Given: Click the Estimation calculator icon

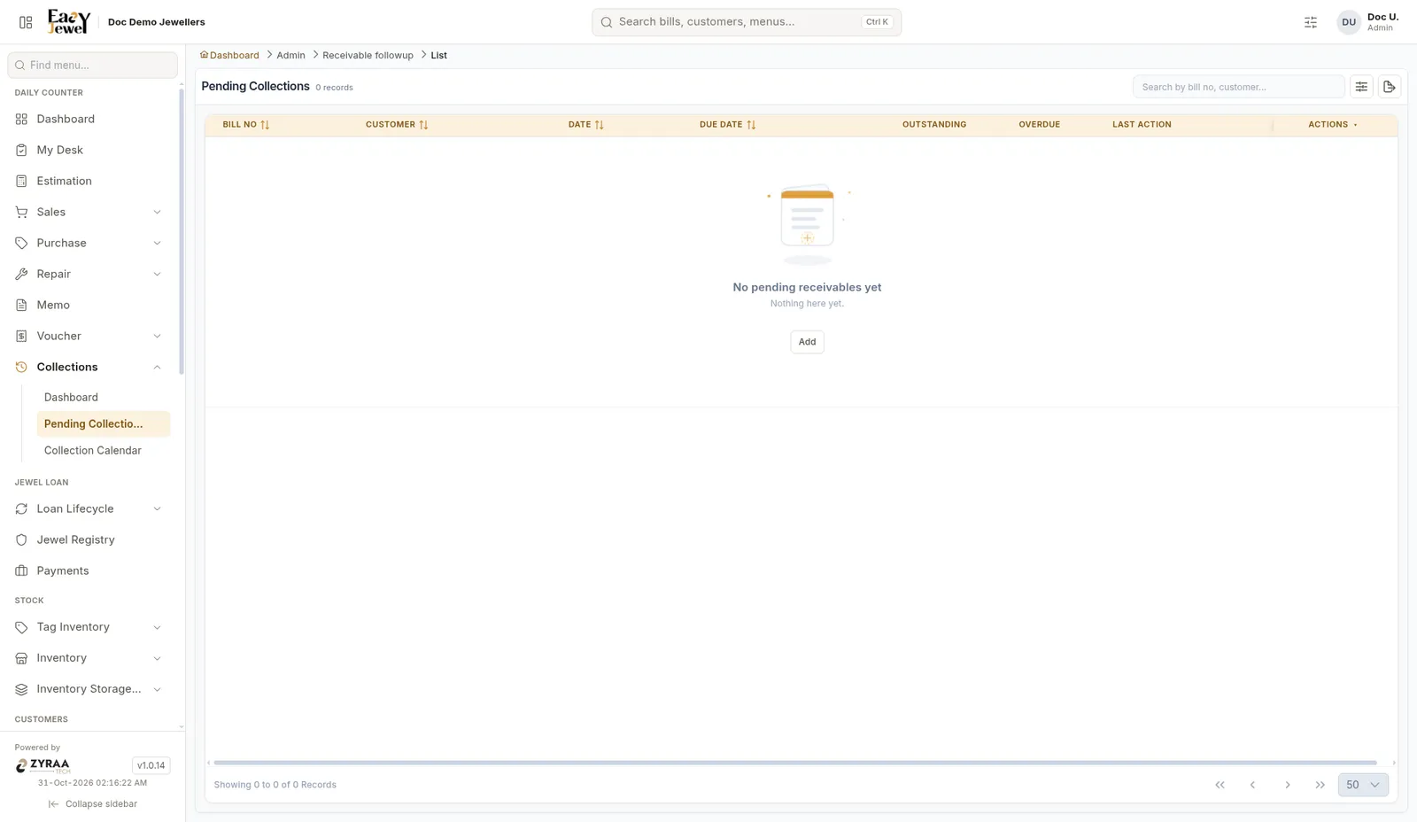Looking at the screenshot, I should [x=21, y=181].
